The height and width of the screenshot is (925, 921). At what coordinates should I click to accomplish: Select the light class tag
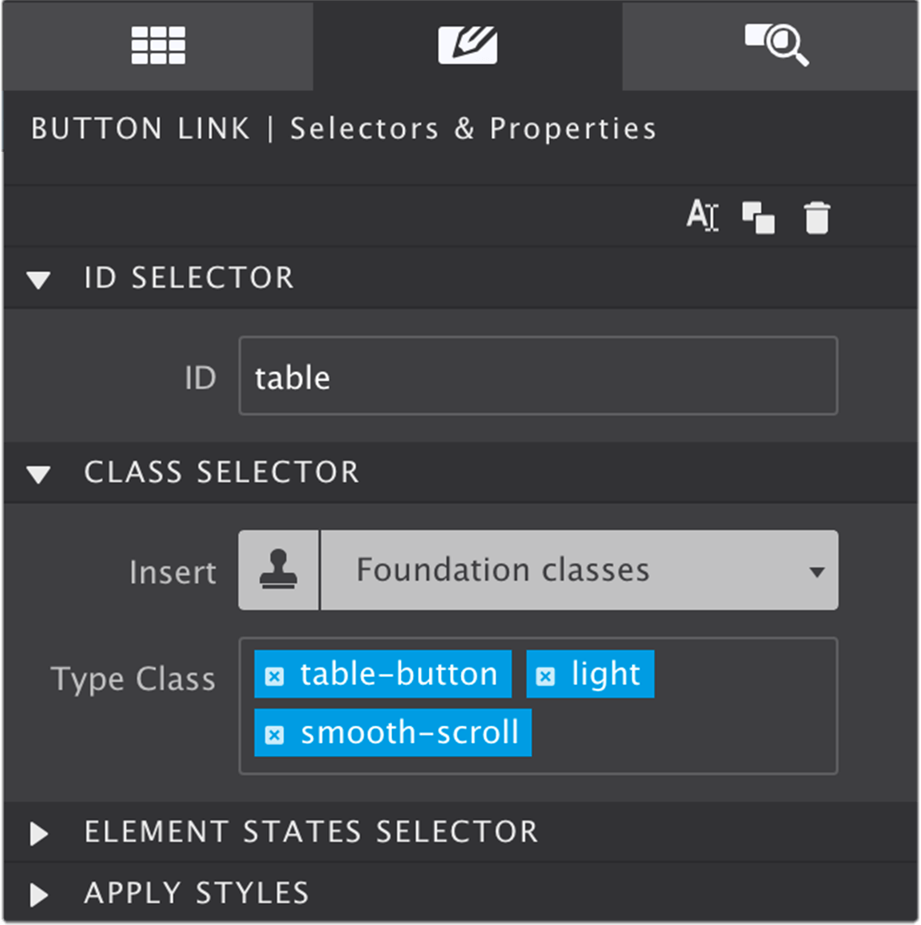pyautogui.click(x=606, y=674)
